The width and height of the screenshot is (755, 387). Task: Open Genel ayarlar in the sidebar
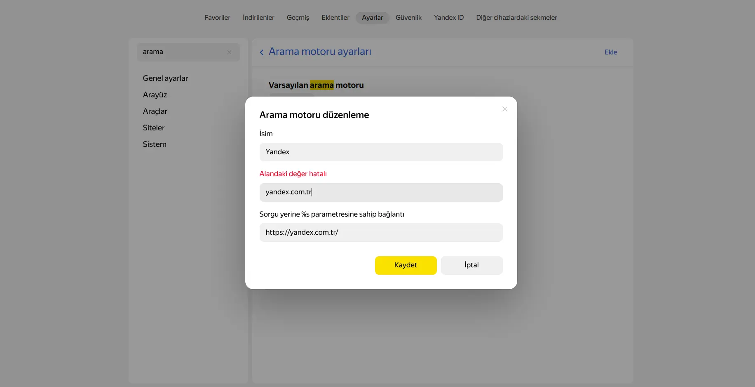tap(165, 78)
